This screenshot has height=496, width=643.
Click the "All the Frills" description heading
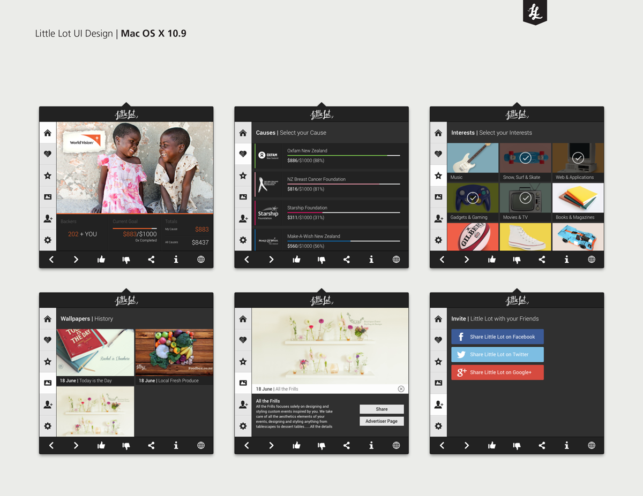click(268, 401)
